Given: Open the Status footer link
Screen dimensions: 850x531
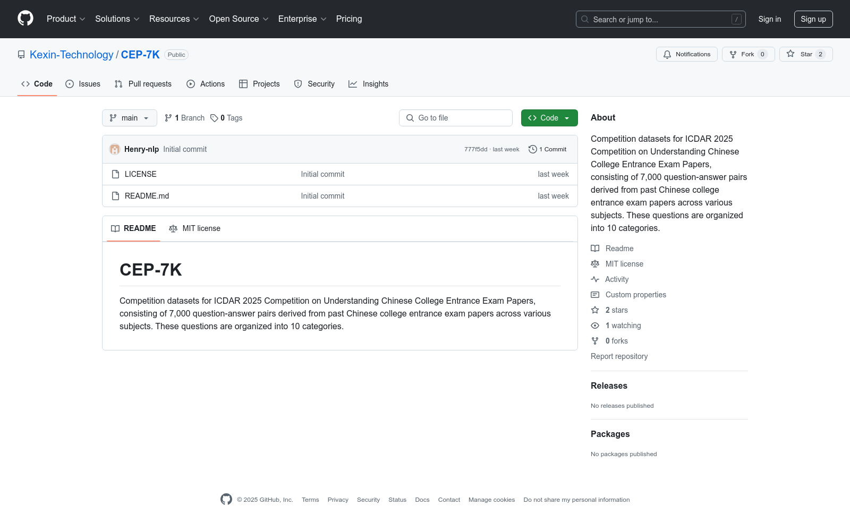Looking at the screenshot, I should click(397, 500).
